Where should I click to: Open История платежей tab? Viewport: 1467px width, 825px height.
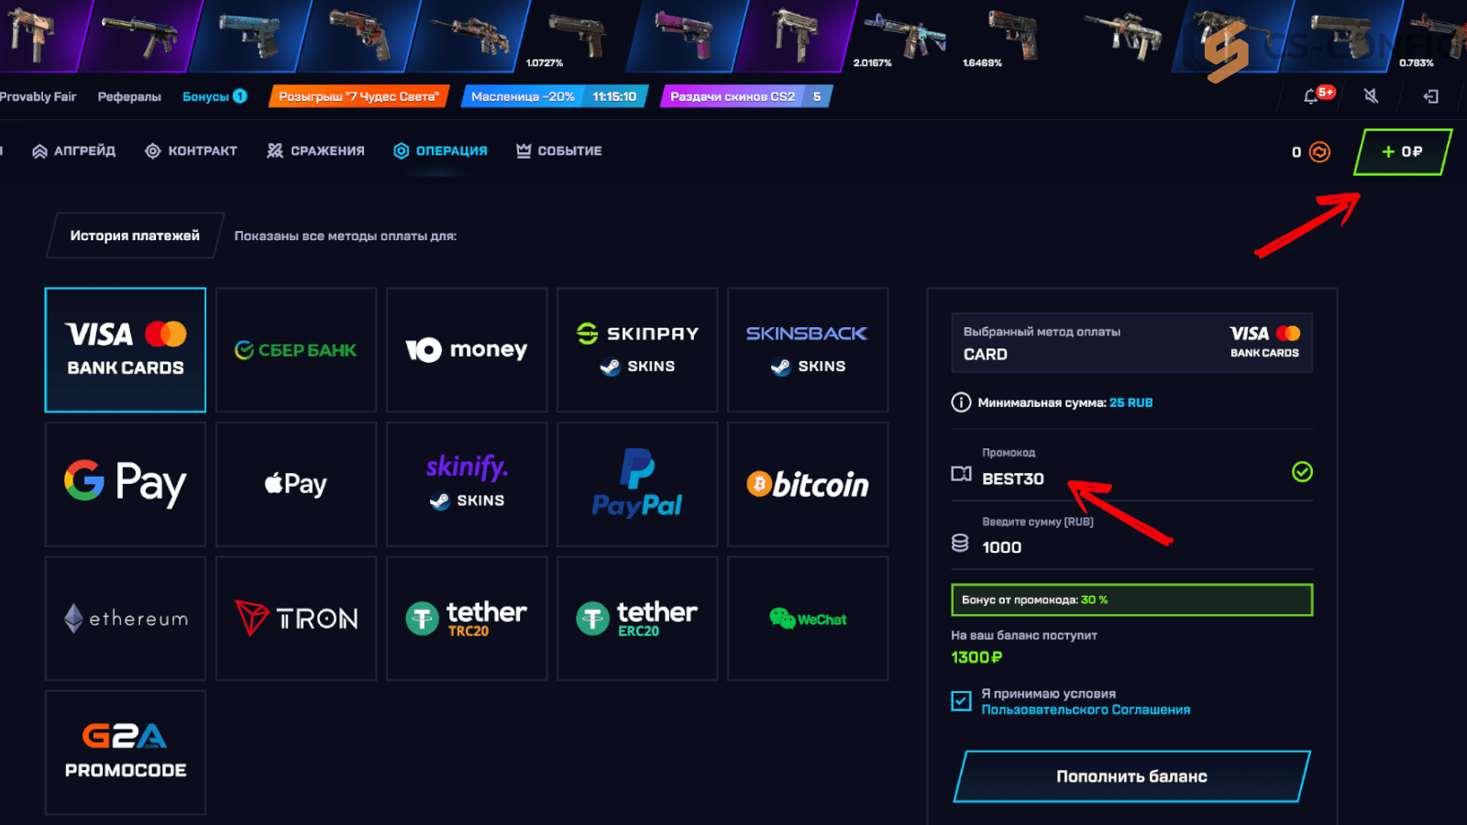click(x=135, y=236)
